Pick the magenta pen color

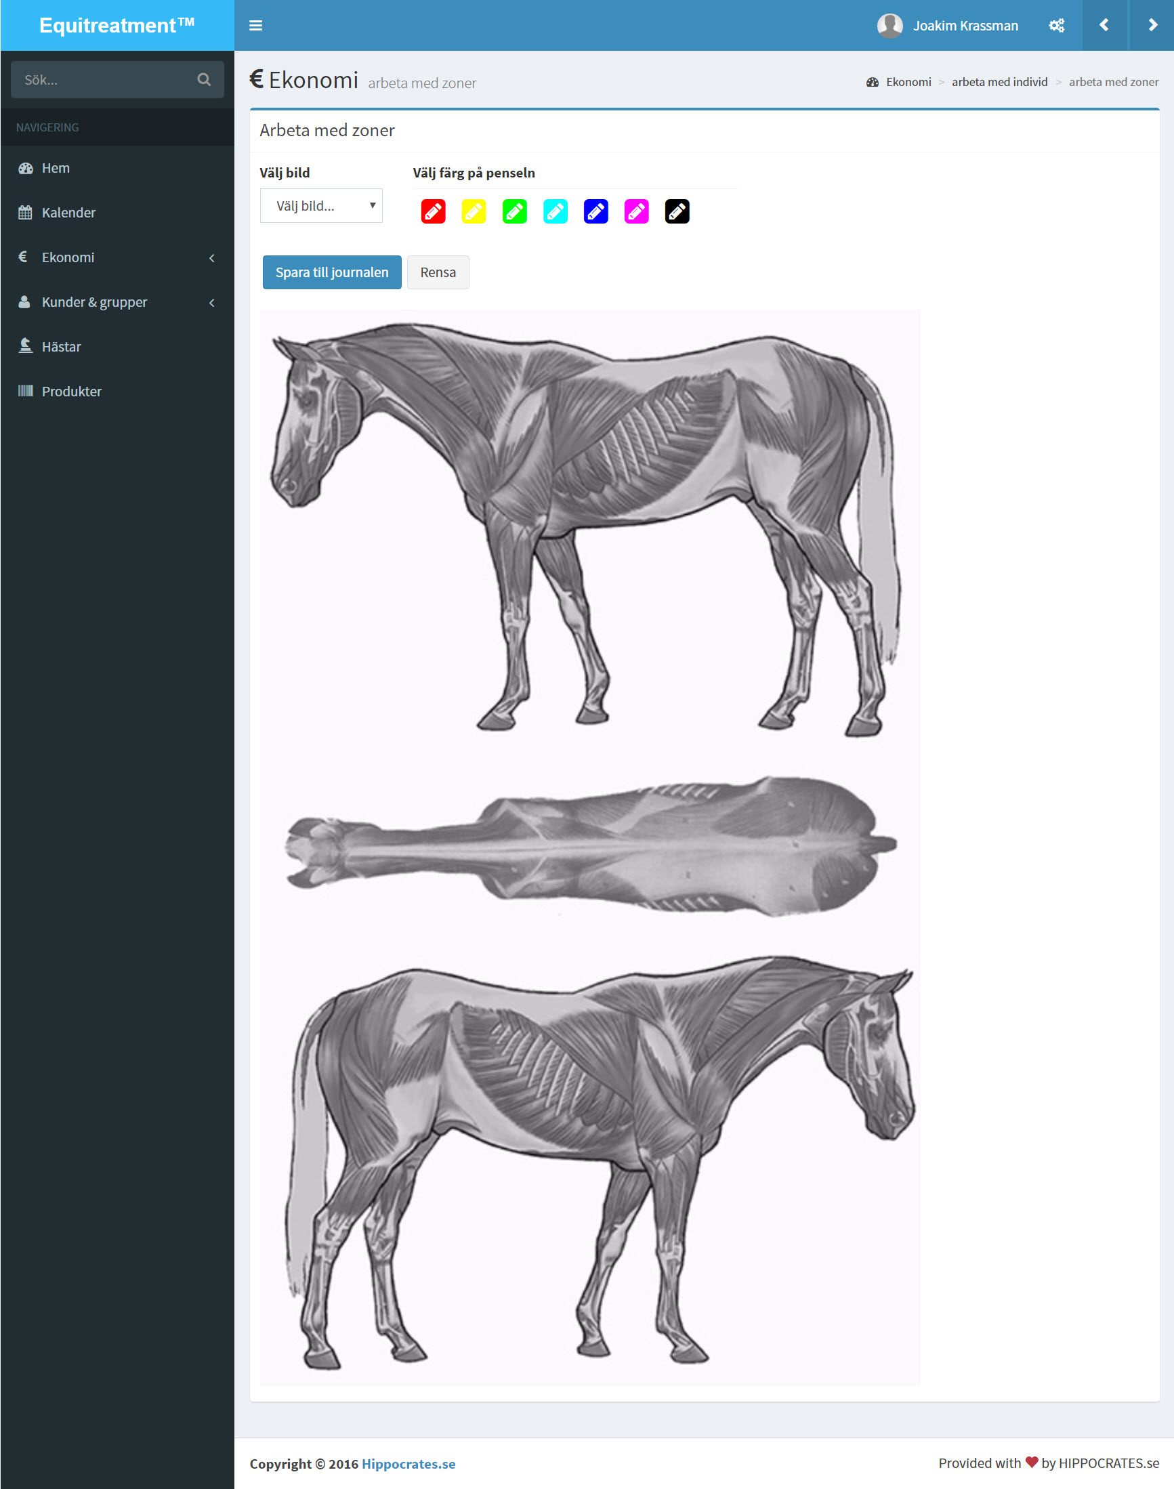pos(636,211)
